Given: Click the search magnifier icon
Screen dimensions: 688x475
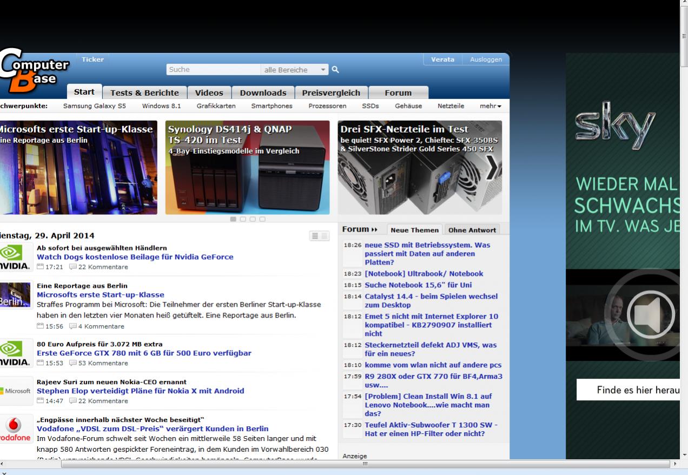Looking at the screenshot, I should tap(335, 70).
